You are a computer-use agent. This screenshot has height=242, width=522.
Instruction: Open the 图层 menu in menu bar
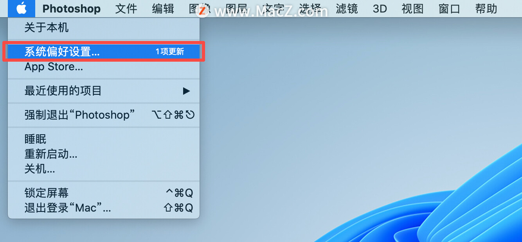237,9
